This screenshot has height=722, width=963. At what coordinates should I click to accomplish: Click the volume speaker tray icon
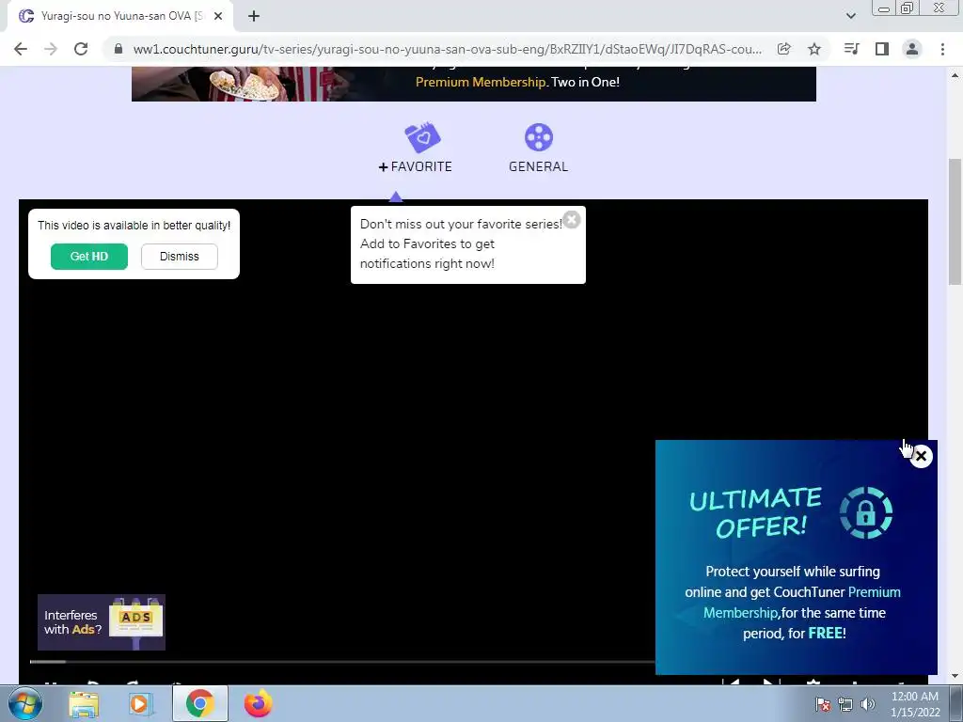click(x=868, y=704)
